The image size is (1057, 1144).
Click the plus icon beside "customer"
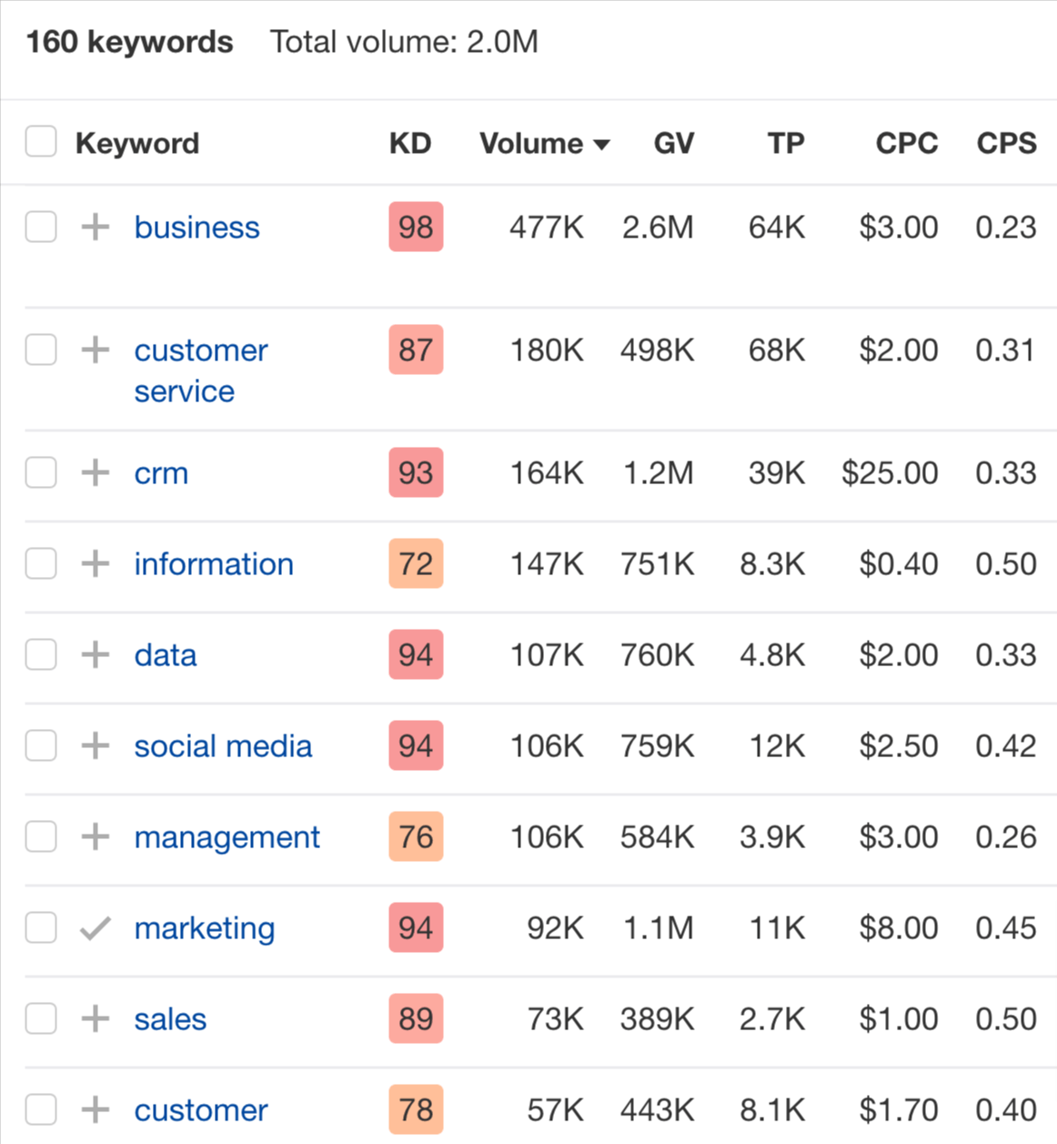point(94,1109)
